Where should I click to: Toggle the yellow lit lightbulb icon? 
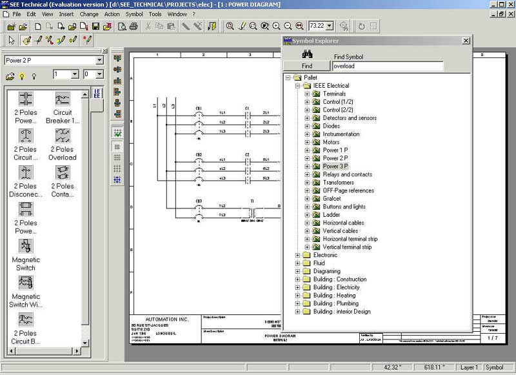(x=22, y=76)
